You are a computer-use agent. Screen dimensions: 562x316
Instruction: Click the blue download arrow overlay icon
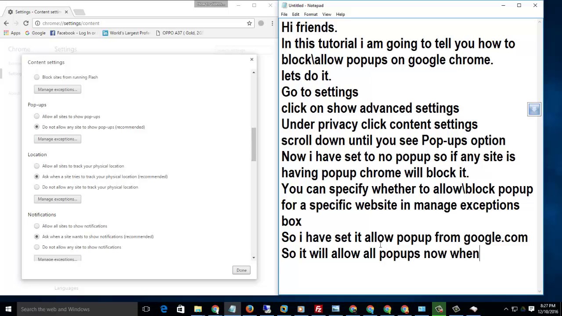coord(534,109)
